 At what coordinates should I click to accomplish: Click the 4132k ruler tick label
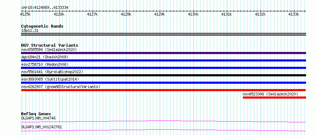point(260,14)
